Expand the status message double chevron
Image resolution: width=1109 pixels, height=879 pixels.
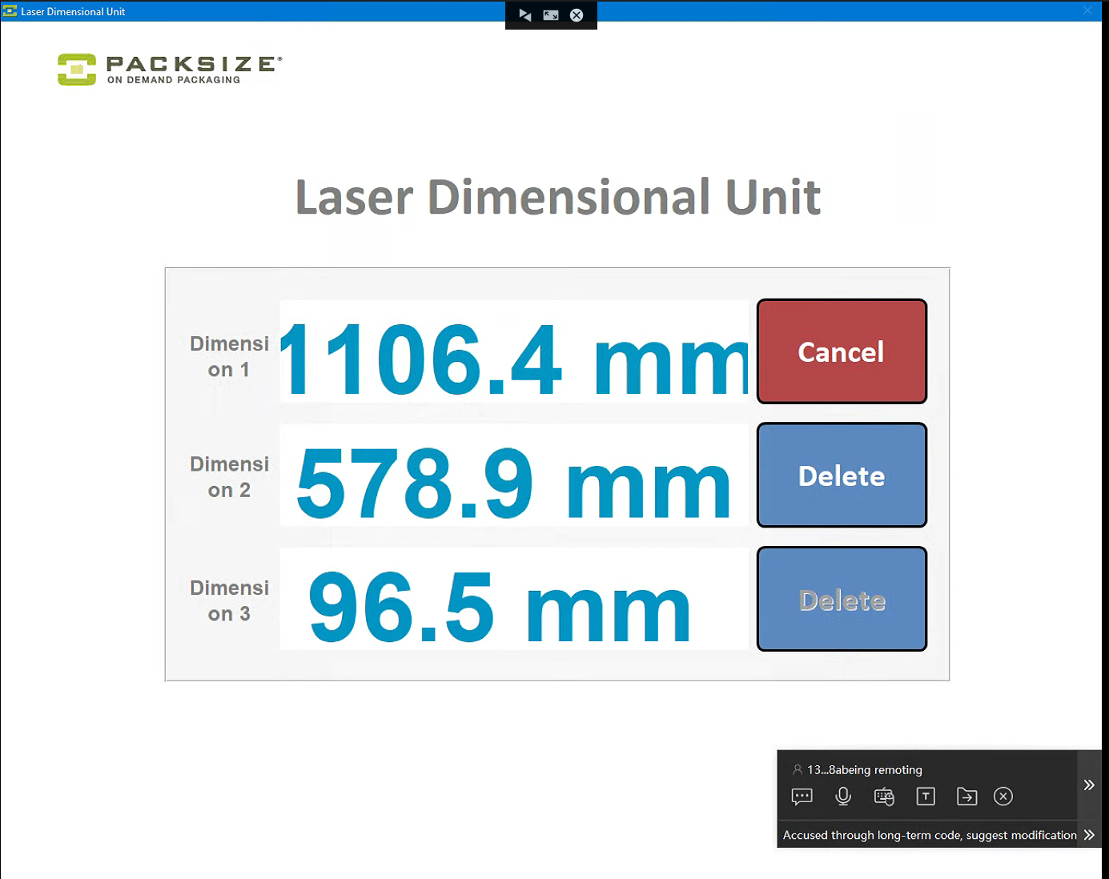pyautogui.click(x=1089, y=835)
